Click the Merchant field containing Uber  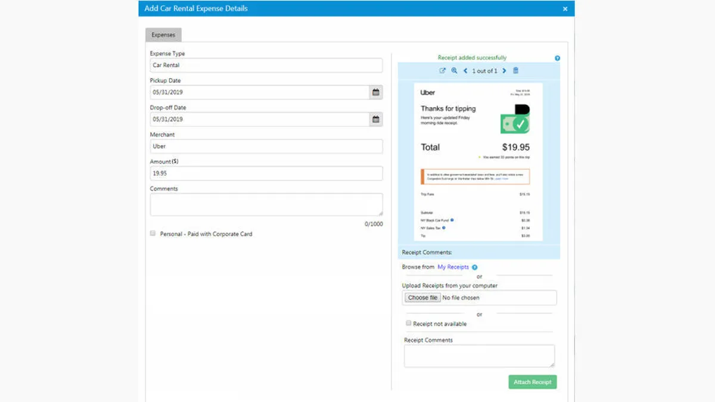266,147
